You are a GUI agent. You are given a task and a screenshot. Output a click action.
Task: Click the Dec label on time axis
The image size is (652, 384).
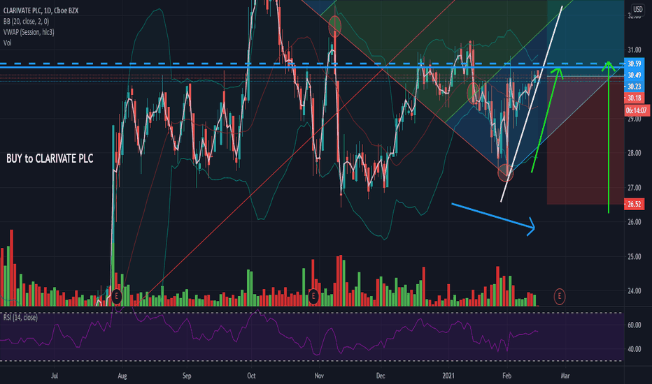point(381,376)
